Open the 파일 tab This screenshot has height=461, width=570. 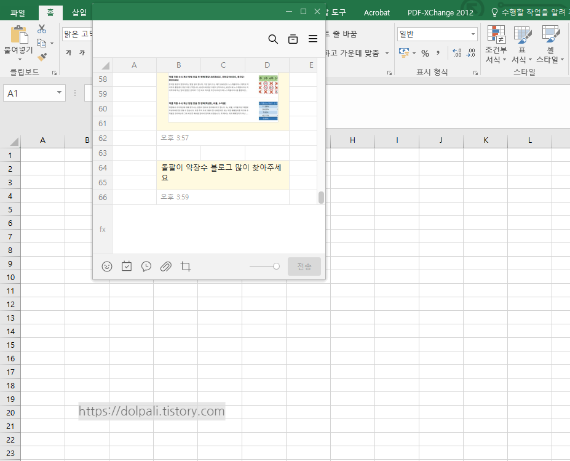[x=17, y=13]
